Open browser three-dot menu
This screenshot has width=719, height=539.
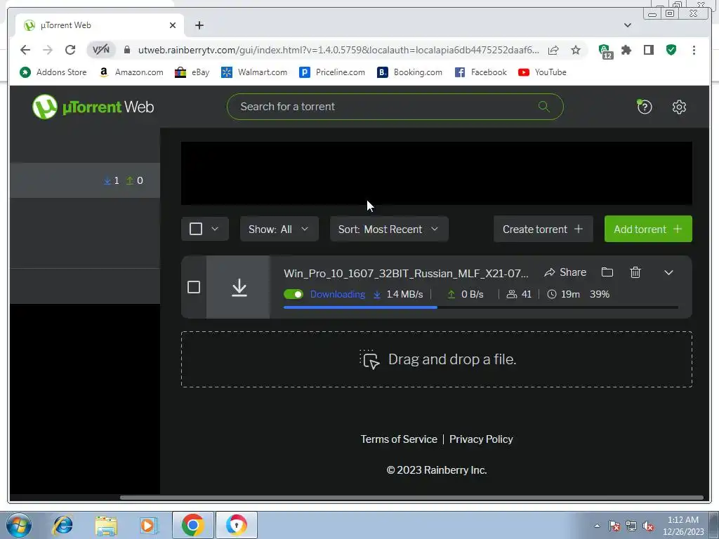point(694,50)
